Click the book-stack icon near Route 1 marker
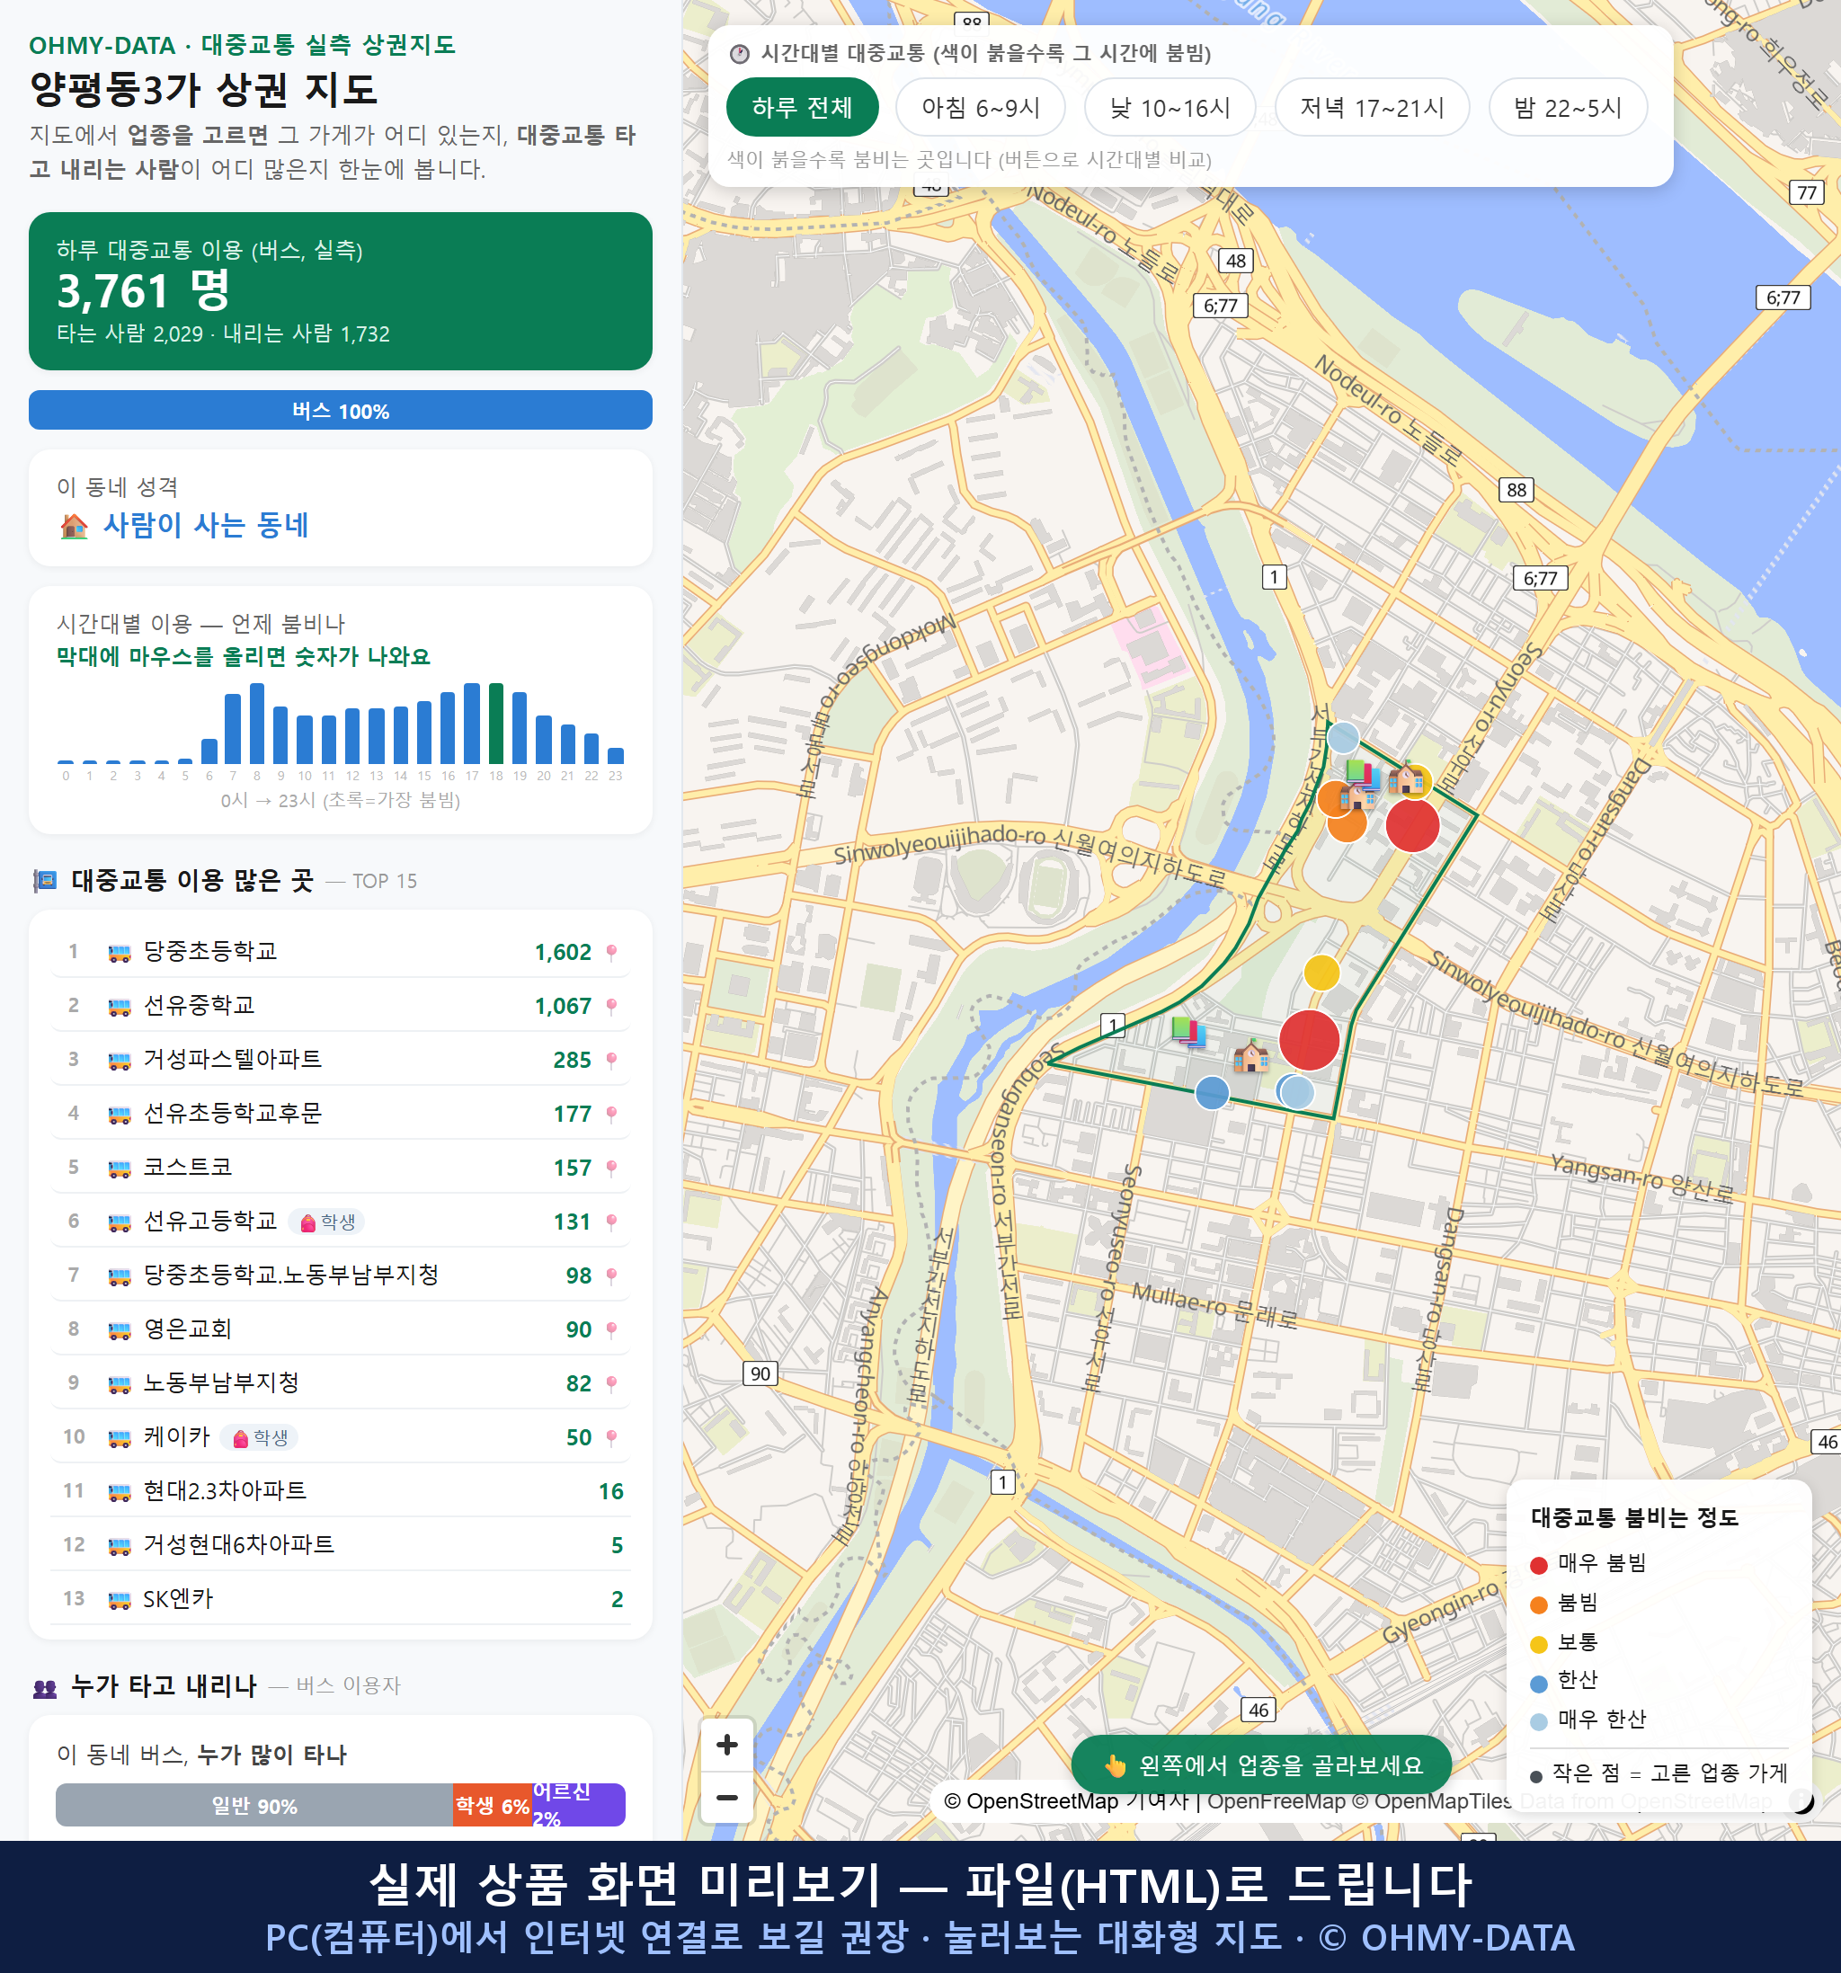This screenshot has width=1841, height=1973. coord(1188,1031)
